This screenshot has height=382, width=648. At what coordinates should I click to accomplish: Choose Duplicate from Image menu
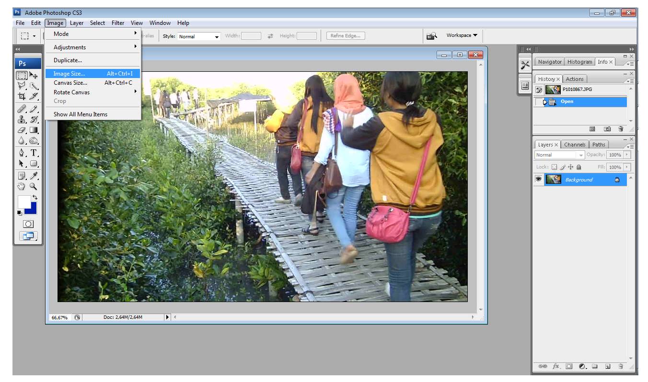coord(93,60)
